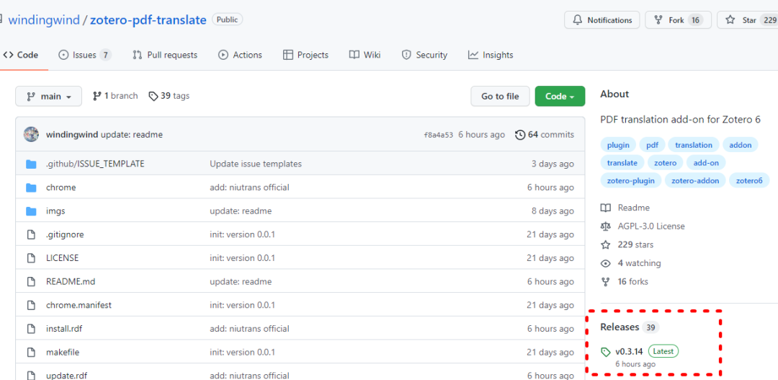Select the plugin topic tag

point(618,145)
